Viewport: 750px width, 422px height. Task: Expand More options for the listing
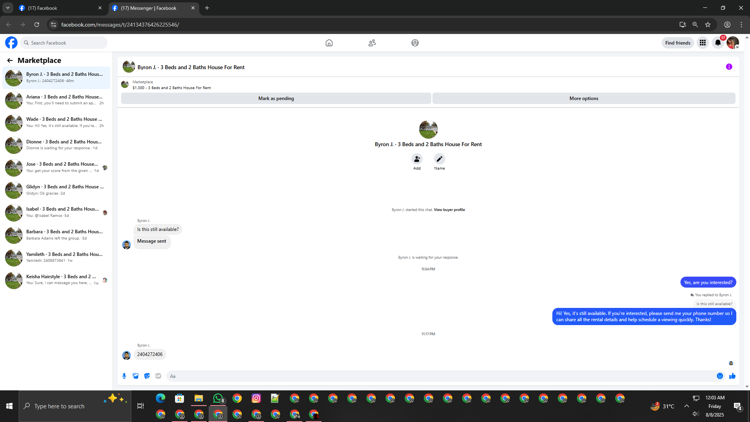pyautogui.click(x=584, y=98)
